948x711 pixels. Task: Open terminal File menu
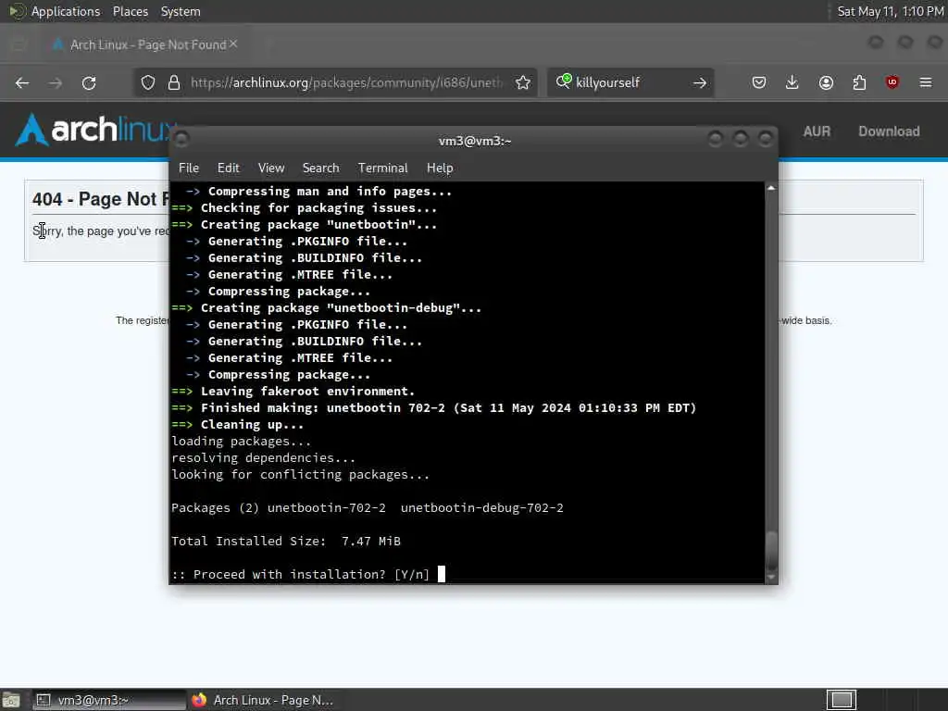pyautogui.click(x=189, y=168)
